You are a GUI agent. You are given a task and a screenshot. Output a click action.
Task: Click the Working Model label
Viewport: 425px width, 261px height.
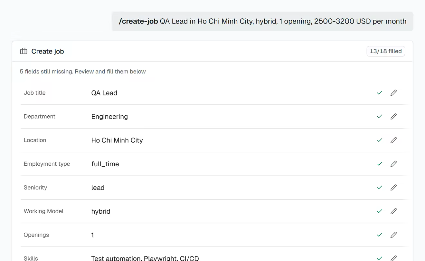pyautogui.click(x=44, y=211)
